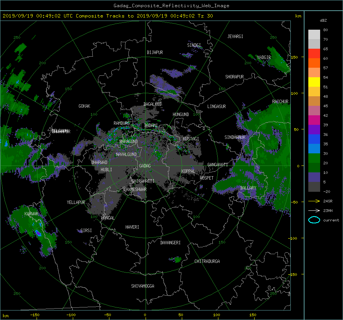The image size is (343, 320).
Task: Click the HOSPET city label
Action: coord(207,178)
